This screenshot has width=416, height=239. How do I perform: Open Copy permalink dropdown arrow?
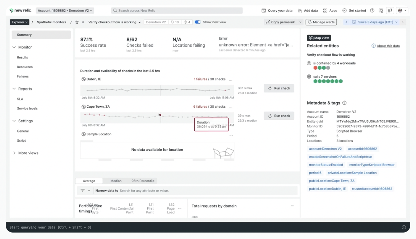pyautogui.click(x=300, y=22)
